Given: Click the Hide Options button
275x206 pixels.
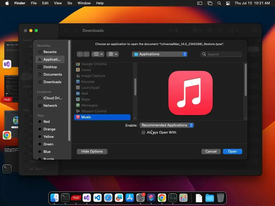Looking at the screenshot, I should (x=92, y=151).
